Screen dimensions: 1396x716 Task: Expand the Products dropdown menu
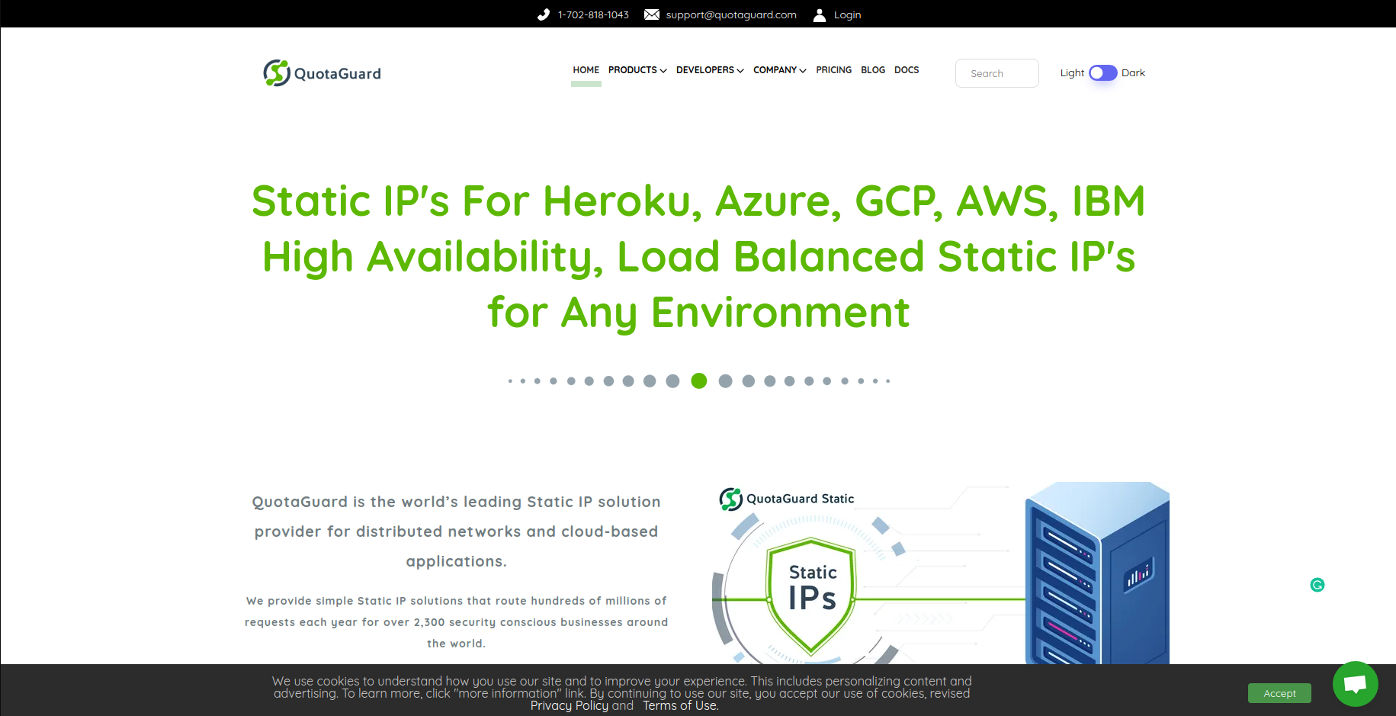637,70
